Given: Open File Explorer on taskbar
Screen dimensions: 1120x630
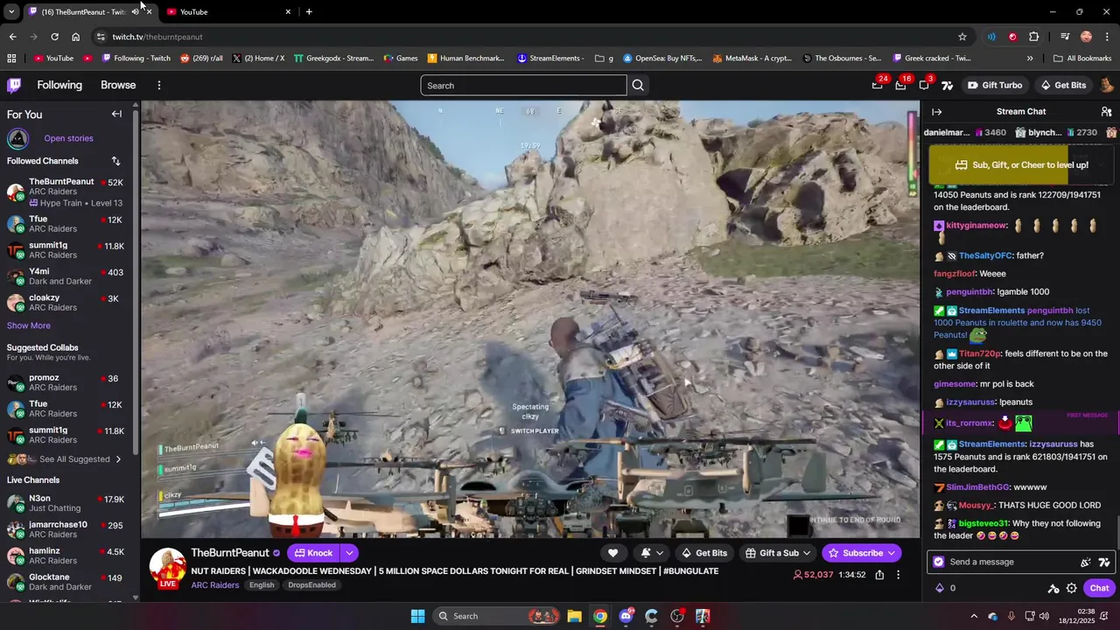Looking at the screenshot, I should pos(574,616).
